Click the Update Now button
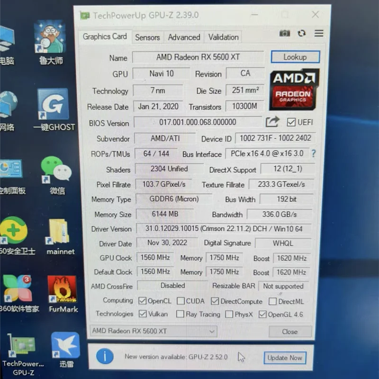The width and height of the screenshot is (379, 379). tap(285, 358)
